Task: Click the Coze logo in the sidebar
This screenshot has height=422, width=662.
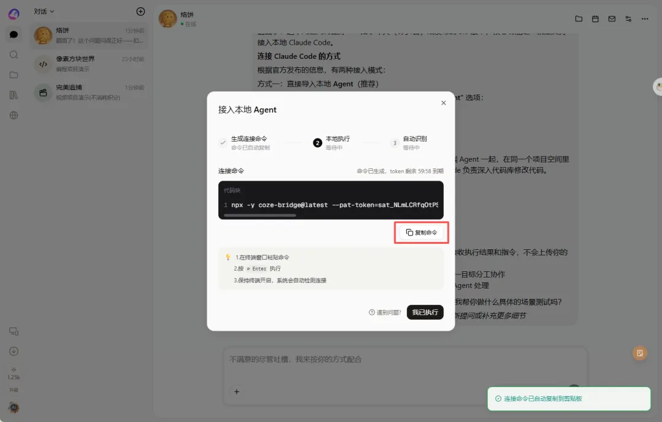Action: 13,14
